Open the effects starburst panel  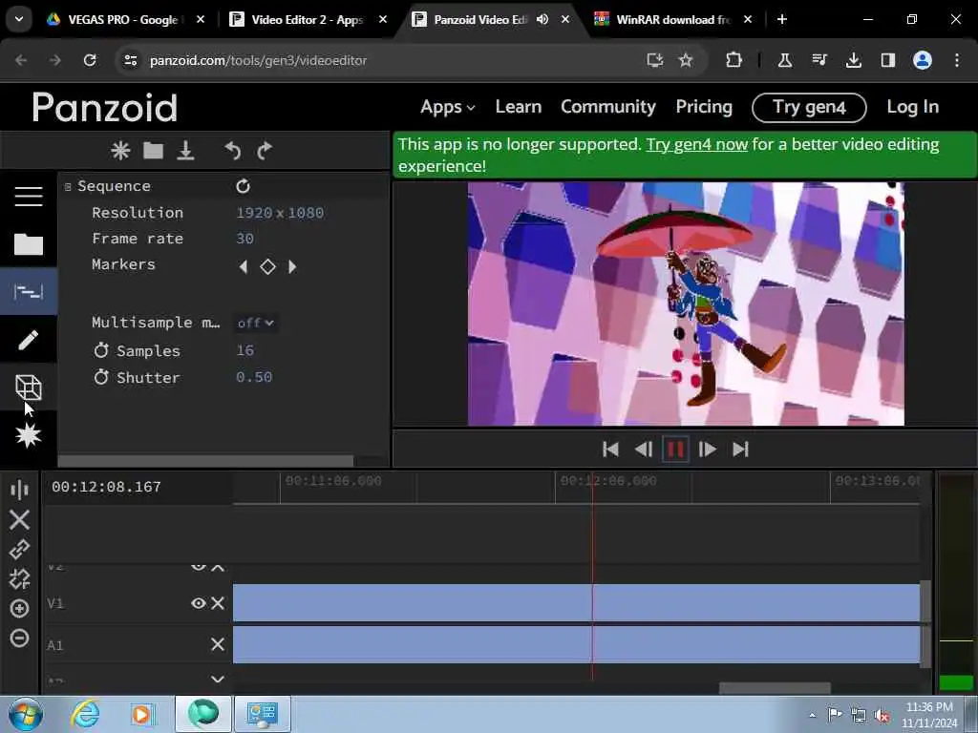pos(28,435)
